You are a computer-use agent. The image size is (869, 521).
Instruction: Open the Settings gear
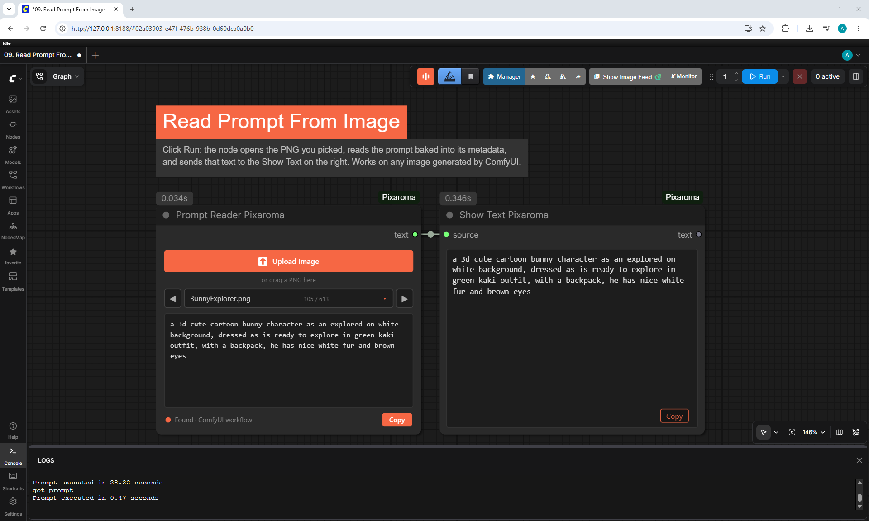point(13,507)
